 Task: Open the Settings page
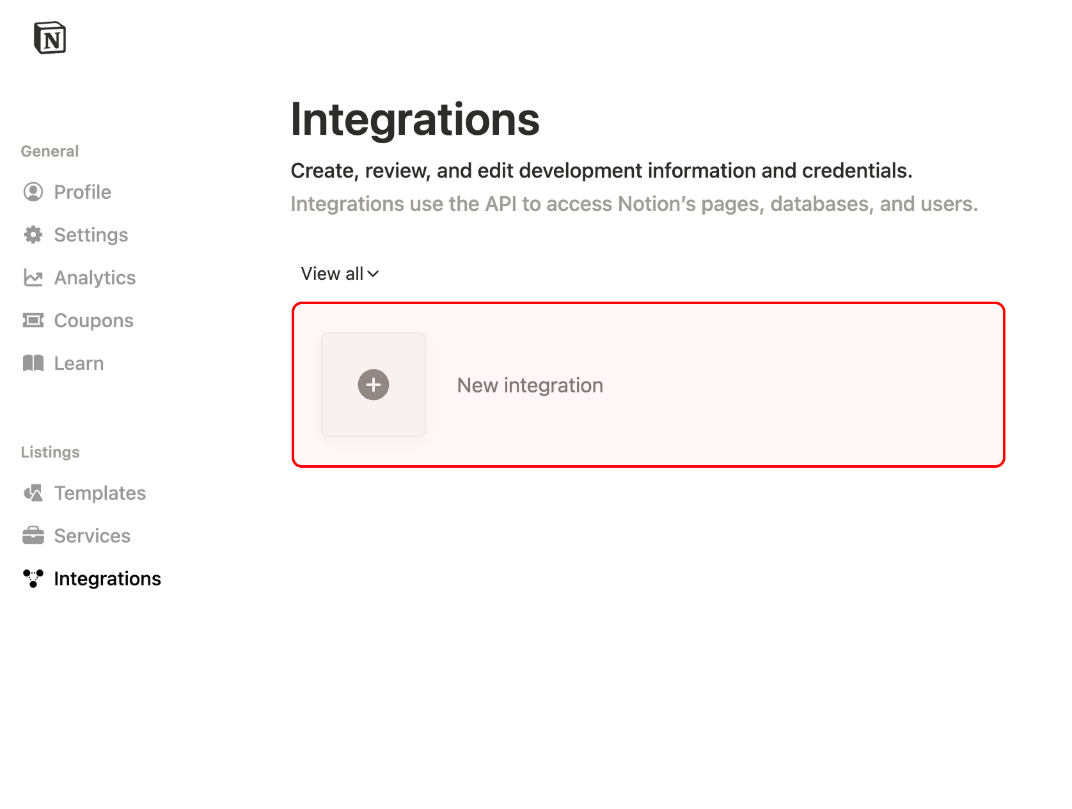pyautogui.click(x=90, y=235)
